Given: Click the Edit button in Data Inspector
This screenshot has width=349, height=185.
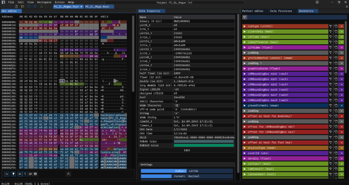Looking at the screenshot, I should [187, 150].
